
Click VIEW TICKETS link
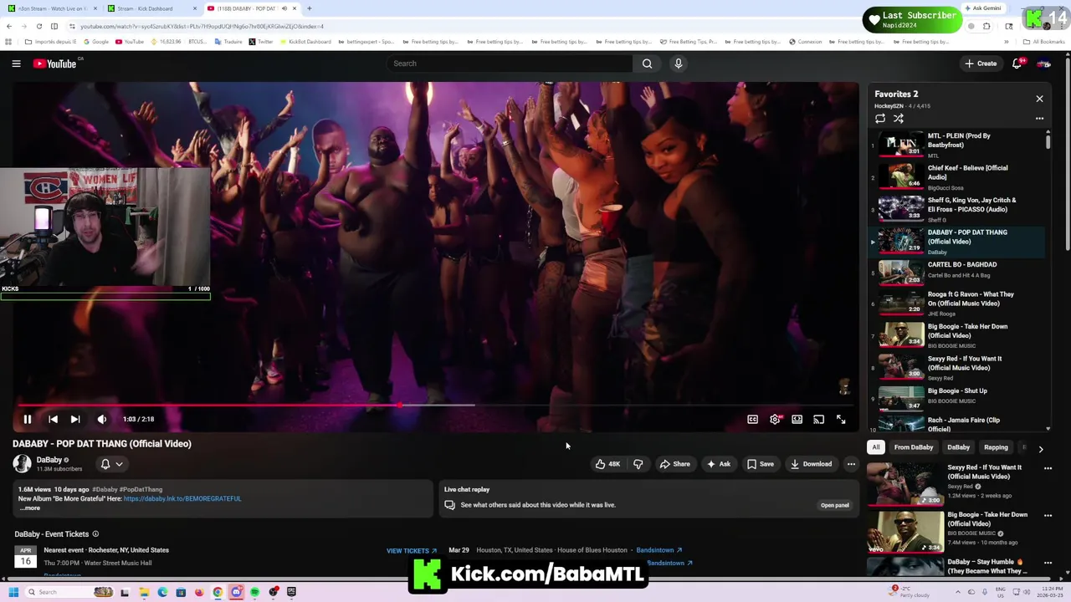[412, 550]
